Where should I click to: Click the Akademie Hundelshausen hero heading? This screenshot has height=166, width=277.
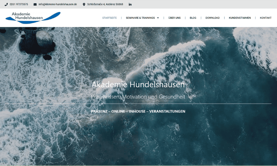138,84
